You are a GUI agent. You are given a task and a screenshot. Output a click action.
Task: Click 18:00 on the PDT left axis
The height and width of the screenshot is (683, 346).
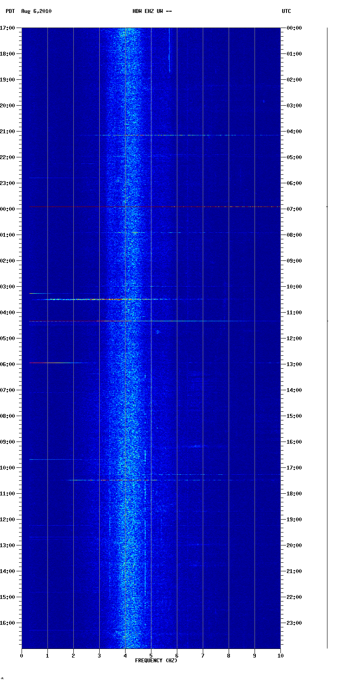point(8,54)
